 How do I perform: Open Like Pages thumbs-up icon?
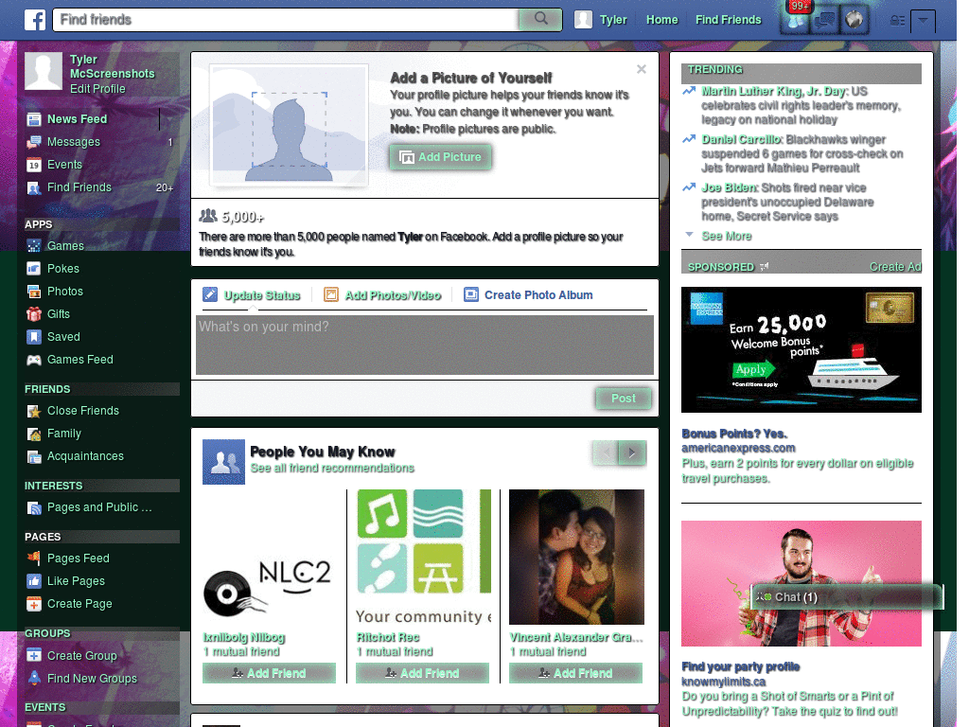click(x=34, y=581)
